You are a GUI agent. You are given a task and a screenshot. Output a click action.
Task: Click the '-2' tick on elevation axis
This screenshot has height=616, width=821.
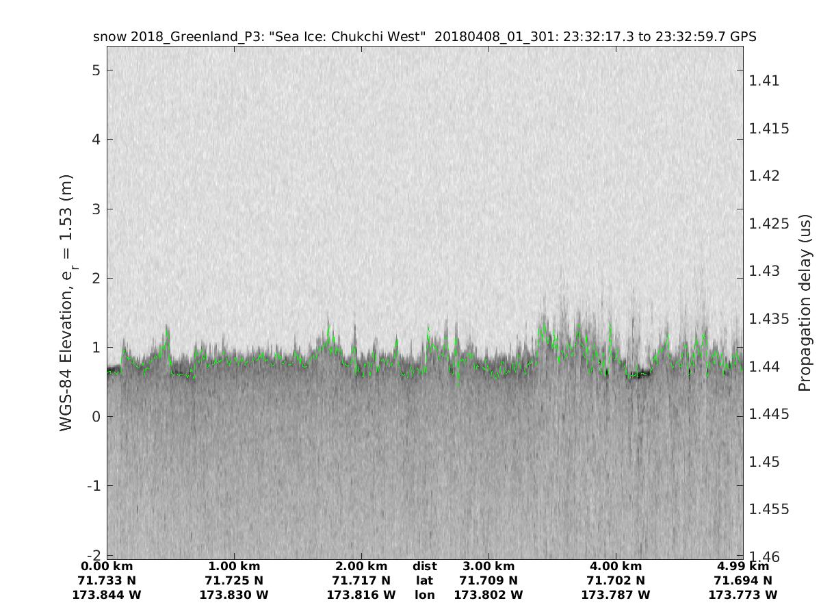click(94, 554)
